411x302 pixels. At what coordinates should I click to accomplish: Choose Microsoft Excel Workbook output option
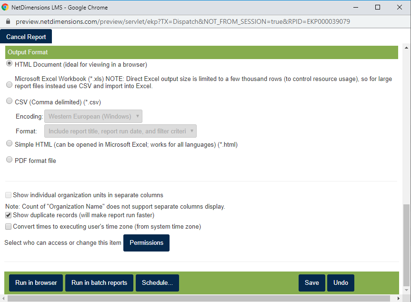click(x=9, y=84)
